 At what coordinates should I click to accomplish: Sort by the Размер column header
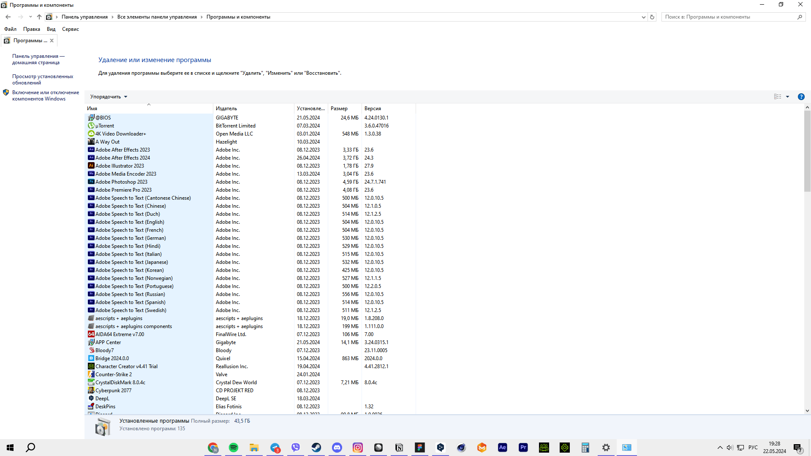coord(345,109)
